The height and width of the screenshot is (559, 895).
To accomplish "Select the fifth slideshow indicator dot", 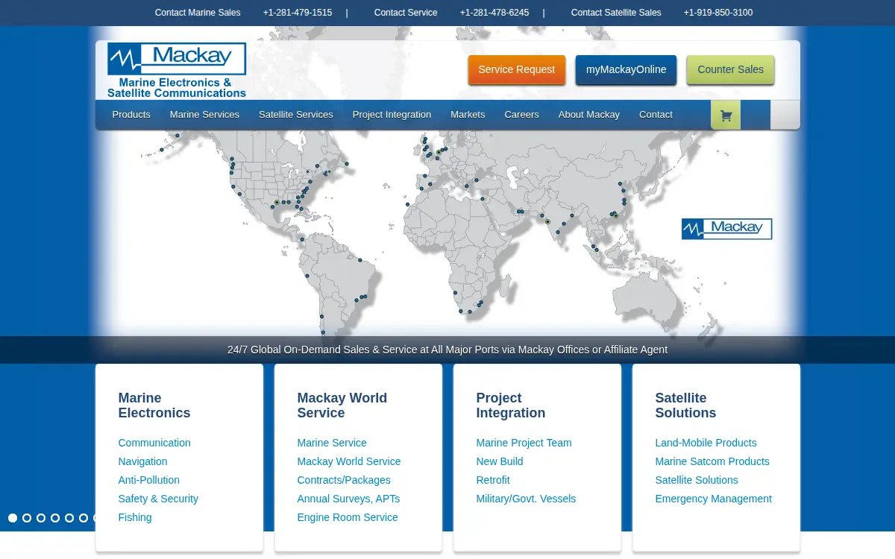I will [x=69, y=518].
